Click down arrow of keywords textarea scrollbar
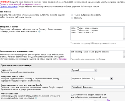Viewport: 125px width, 101px height. pos(124,56)
